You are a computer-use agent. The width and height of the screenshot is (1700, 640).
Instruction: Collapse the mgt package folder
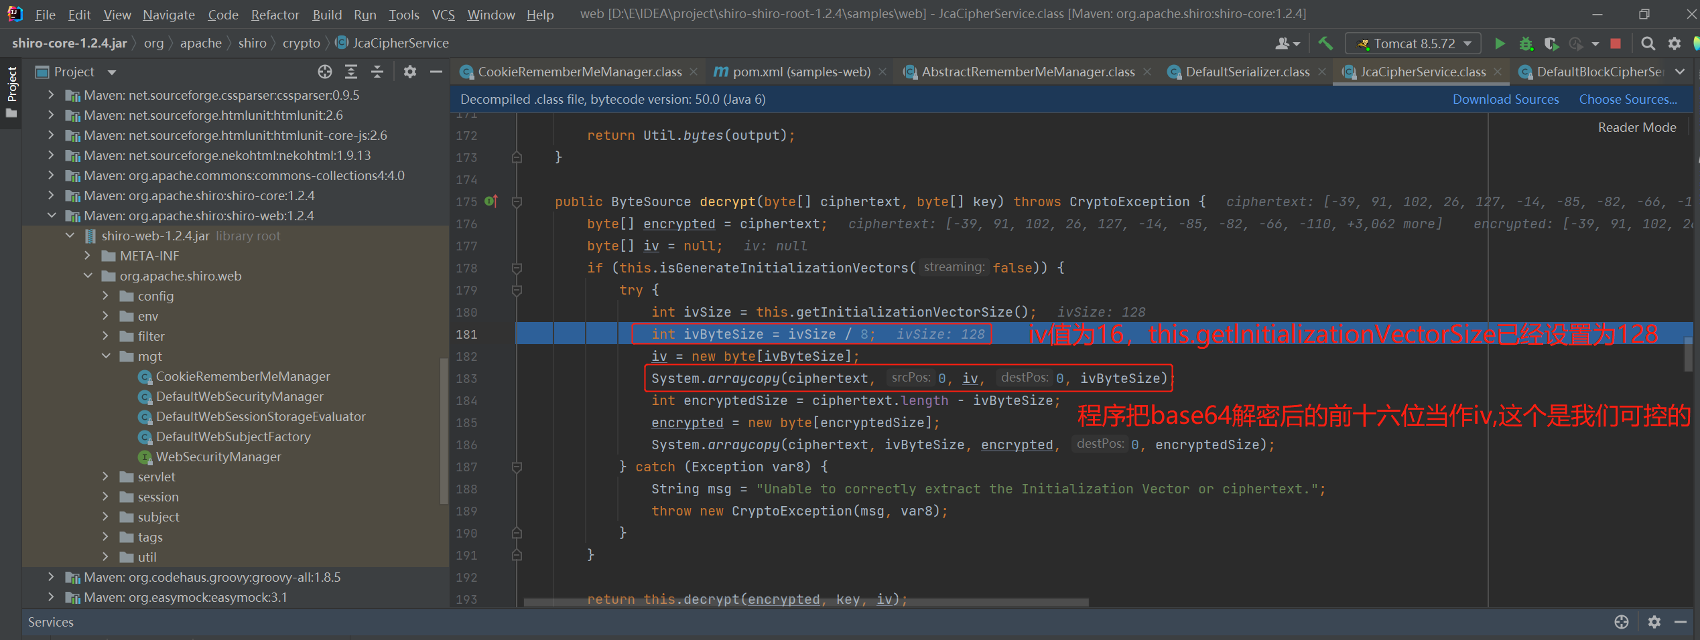105,356
